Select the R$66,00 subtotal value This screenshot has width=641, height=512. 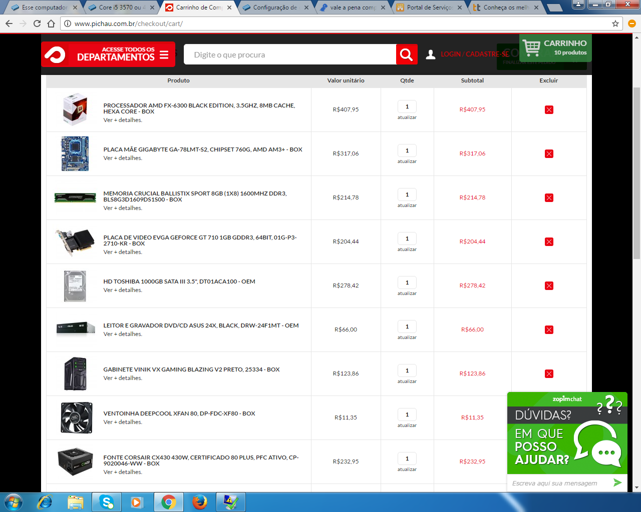tap(472, 329)
